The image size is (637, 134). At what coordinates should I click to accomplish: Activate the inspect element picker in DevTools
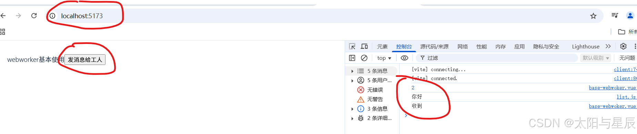point(352,46)
